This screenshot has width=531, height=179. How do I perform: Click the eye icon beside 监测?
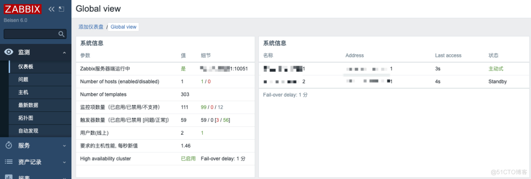coord(9,52)
